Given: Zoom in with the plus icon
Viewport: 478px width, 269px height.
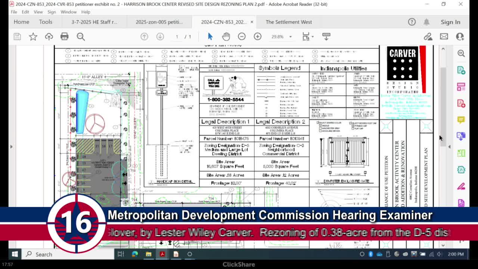Looking at the screenshot, I should (x=258, y=36).
